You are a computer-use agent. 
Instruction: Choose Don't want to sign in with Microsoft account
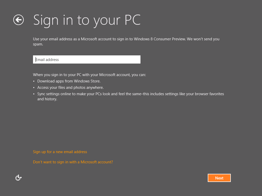pyautogui.click(x=73, y=162)
